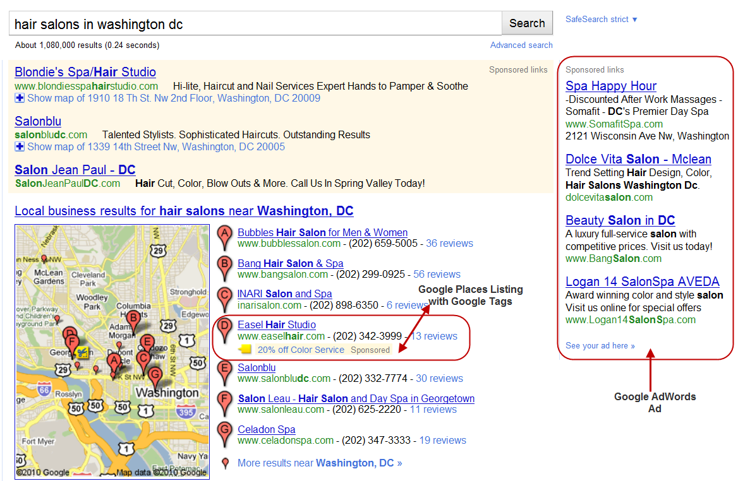View 13 reviews for Easel Hair Studio
The height and width of the screenshot is (481, 738).
(434, 336)
